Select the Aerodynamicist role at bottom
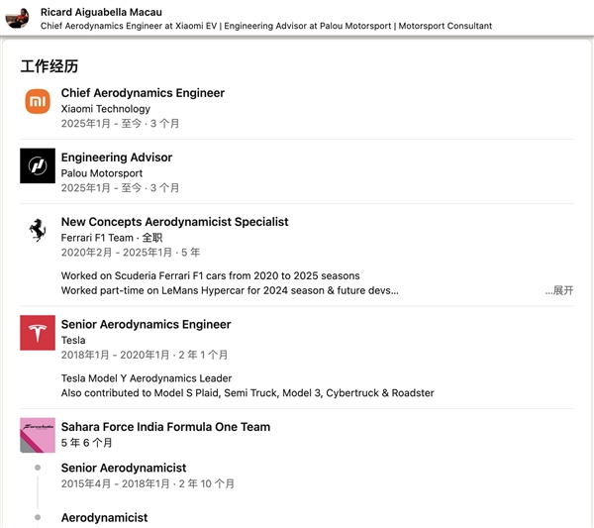 pos(104,517)
